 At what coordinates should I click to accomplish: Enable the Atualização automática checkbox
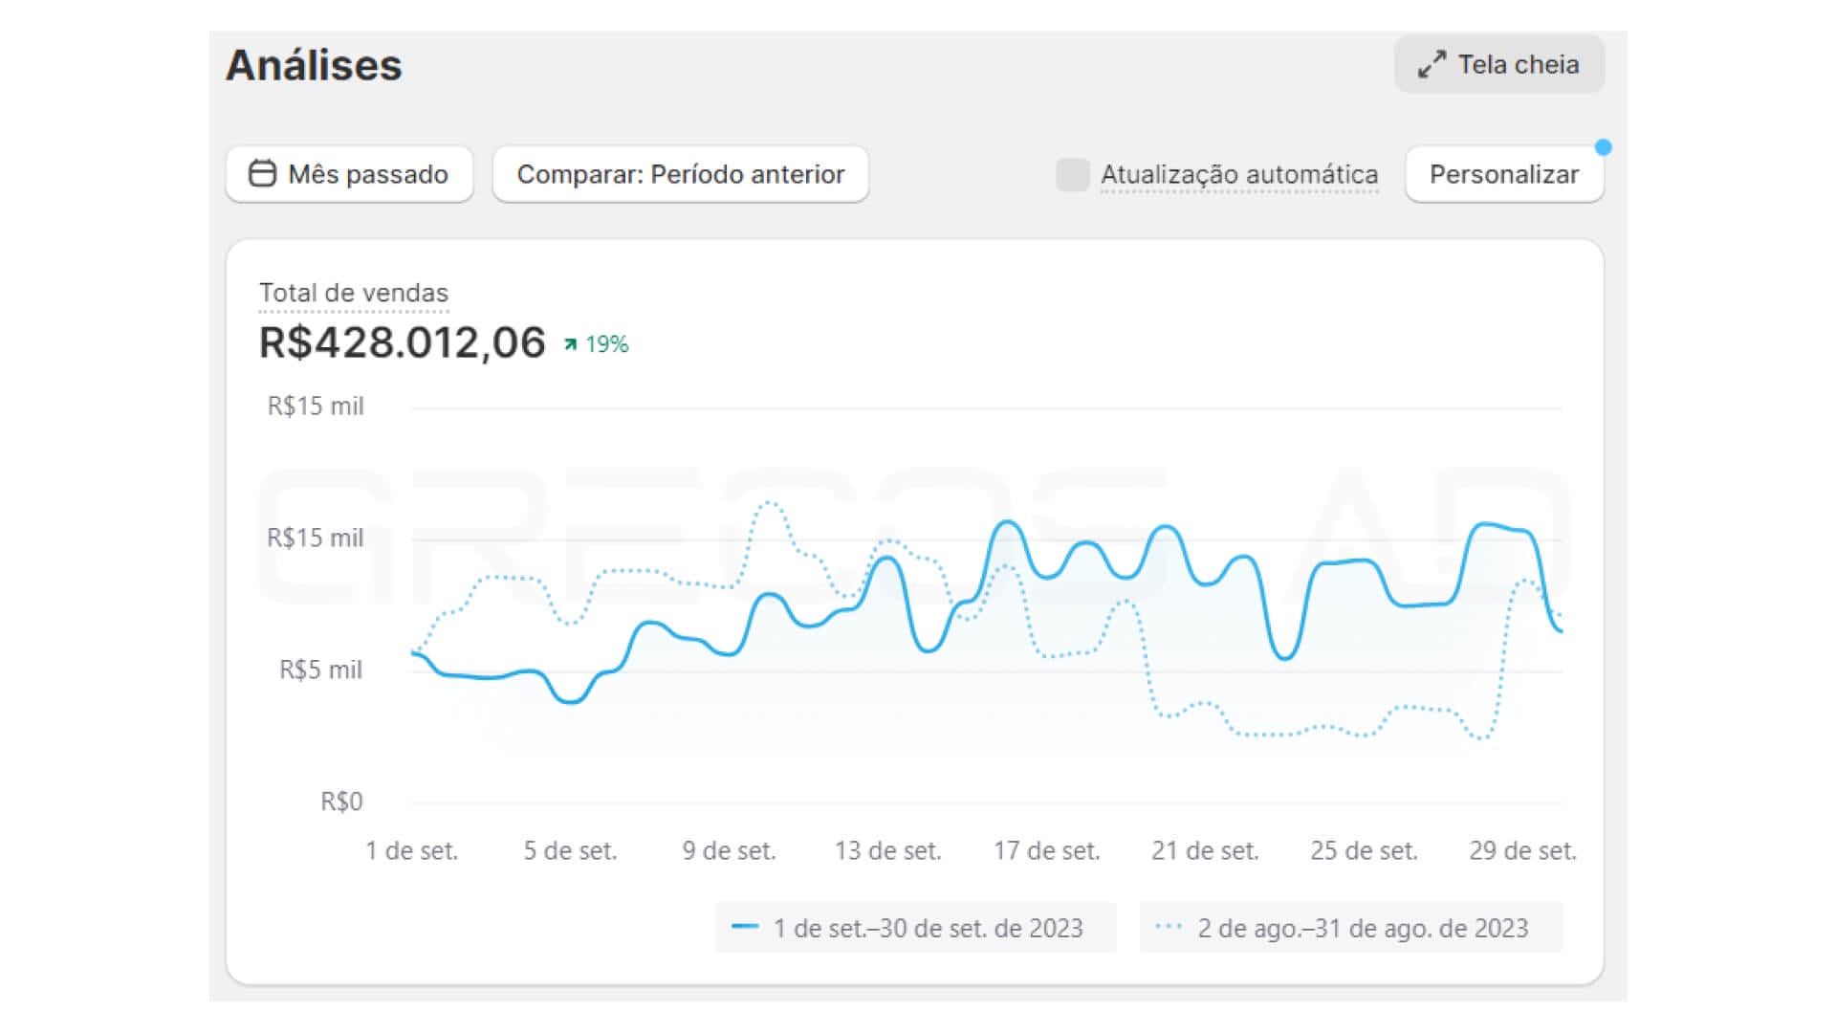(x=1073, y=174)
